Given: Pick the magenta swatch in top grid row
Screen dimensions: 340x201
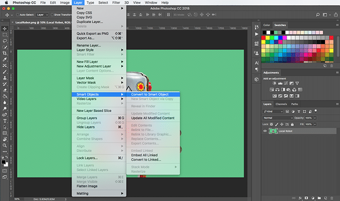Looking at the screenshot, I should tap(285, 38).
